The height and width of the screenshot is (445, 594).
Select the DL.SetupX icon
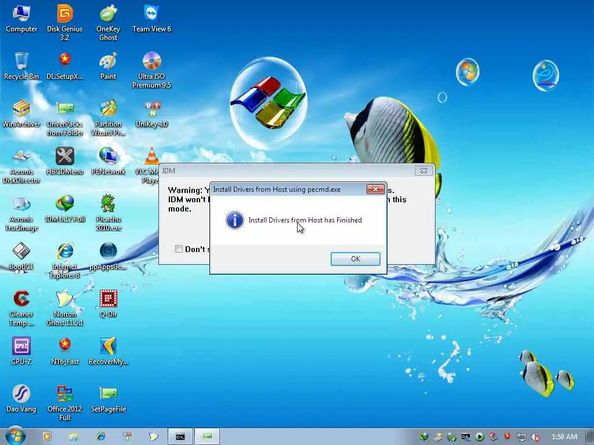coord(65,66)
